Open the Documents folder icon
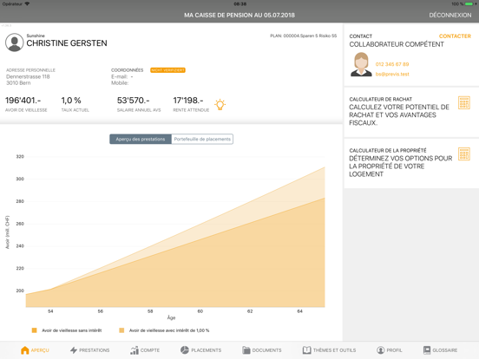Viewport: 479px width, 359px height. 246,350
